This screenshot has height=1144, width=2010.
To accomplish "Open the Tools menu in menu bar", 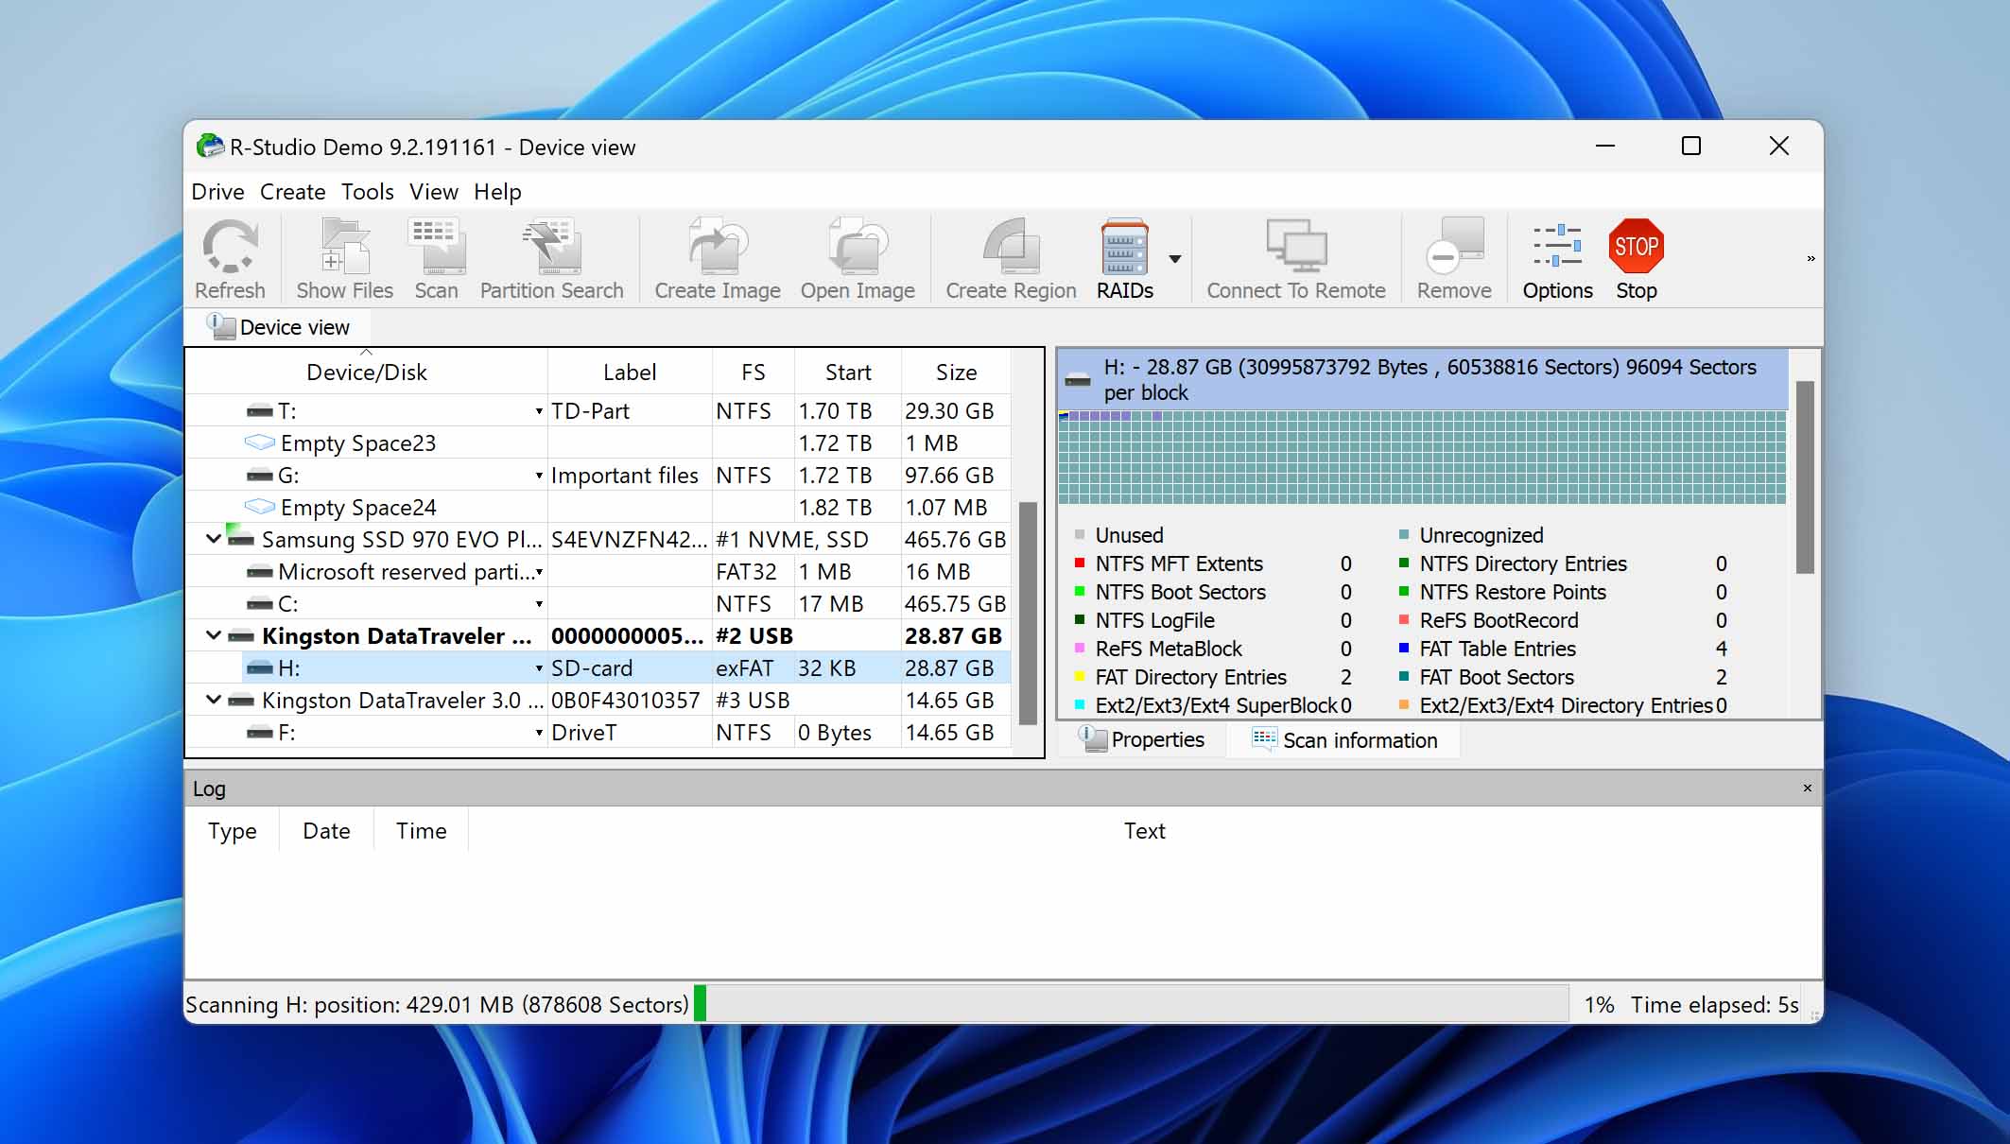I will [366, 192].
